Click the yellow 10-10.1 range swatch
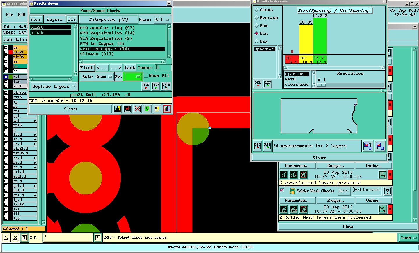The height and width of the screenshot is (253, 419). pos(306,59)
